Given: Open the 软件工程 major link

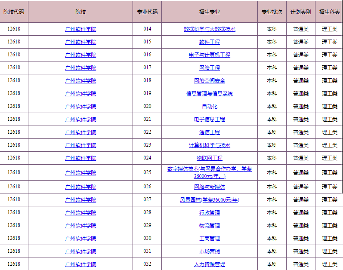Looking at the screenshot, I should (x=209, y=42).
